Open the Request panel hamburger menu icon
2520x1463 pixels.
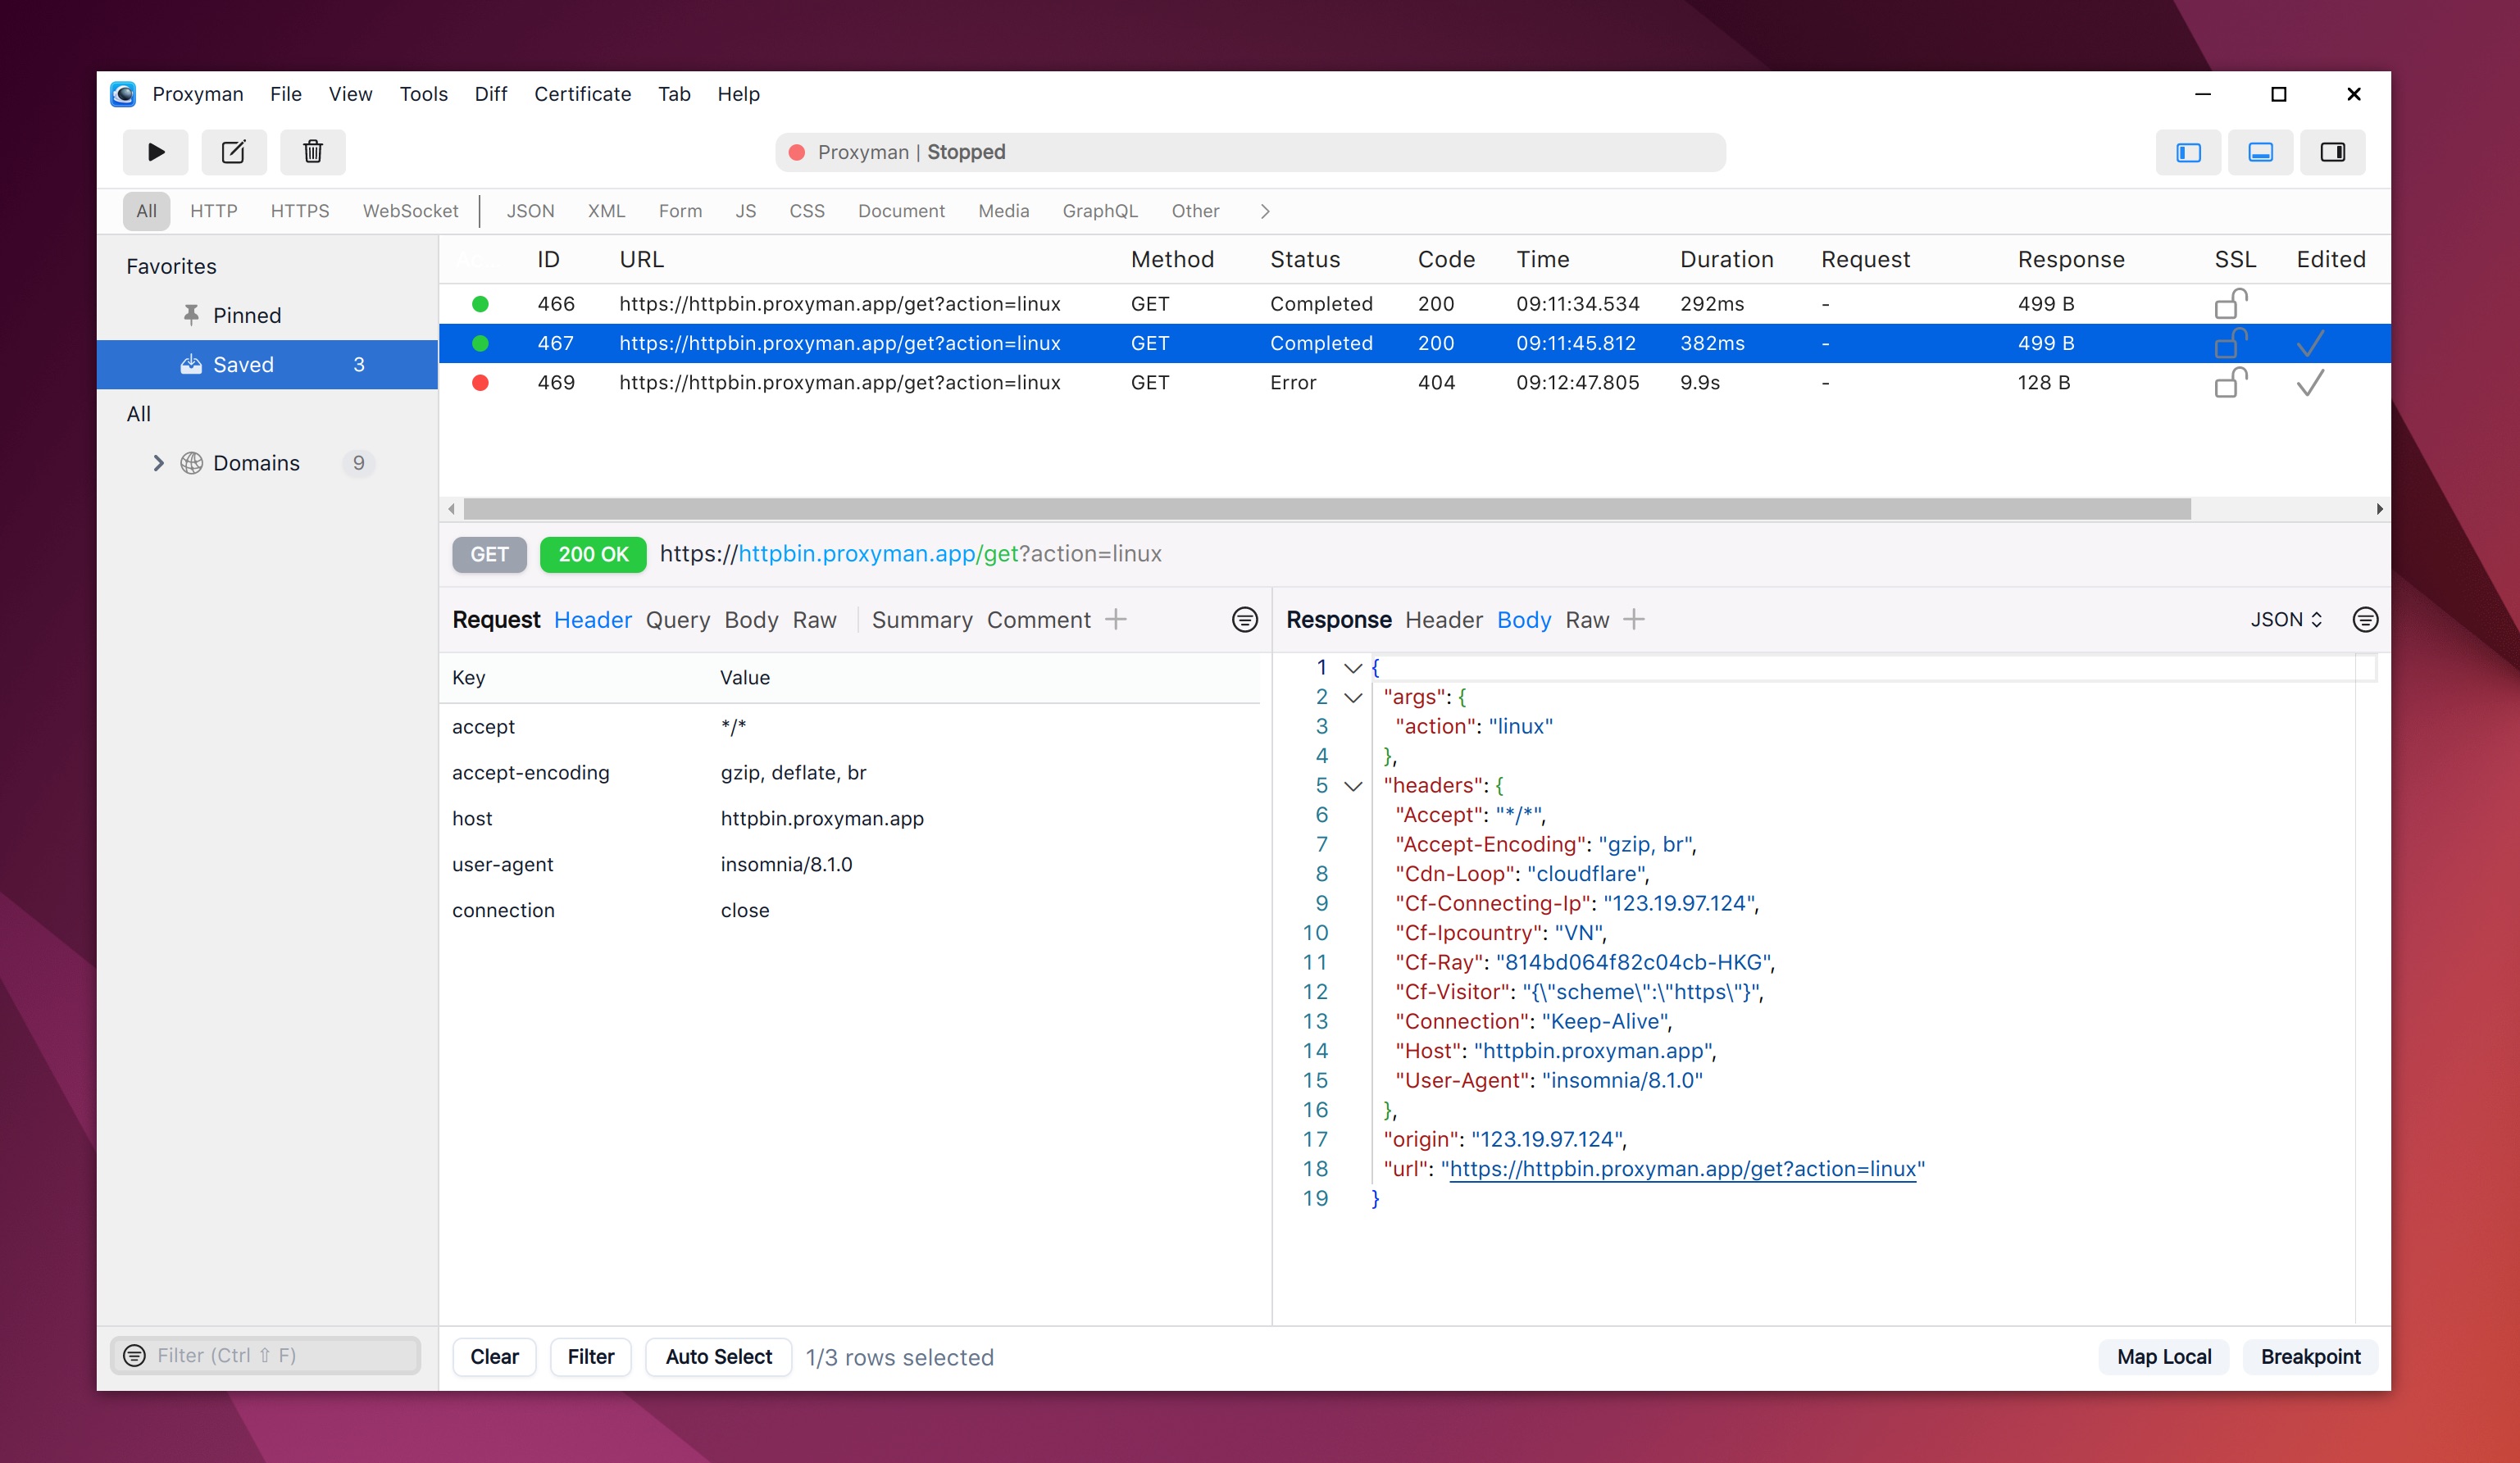(x=1245, y=619)
